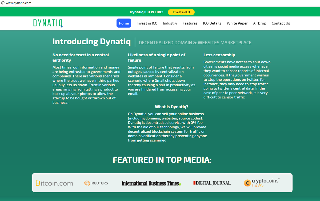Open the Digital Journal logo

pyautogui.click(x=212, y=183)
